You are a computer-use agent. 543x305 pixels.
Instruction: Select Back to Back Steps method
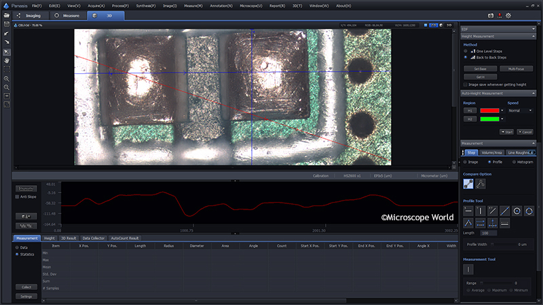point(466,58)
